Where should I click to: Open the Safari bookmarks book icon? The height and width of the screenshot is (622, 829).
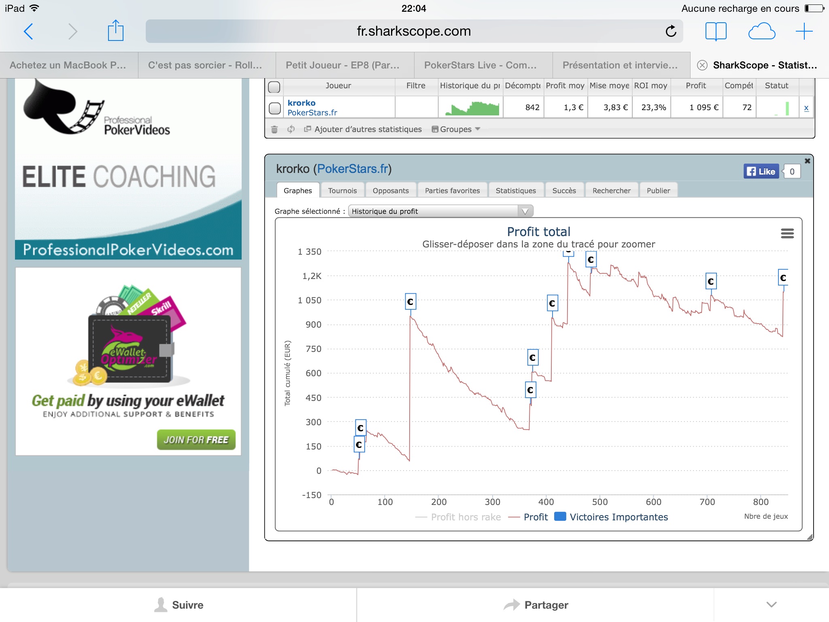pos(716,31)
